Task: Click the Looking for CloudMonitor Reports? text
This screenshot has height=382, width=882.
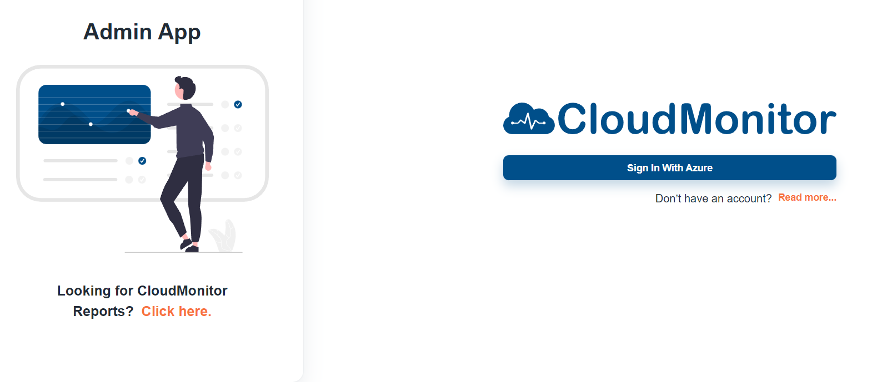Action: coord(142,300)
